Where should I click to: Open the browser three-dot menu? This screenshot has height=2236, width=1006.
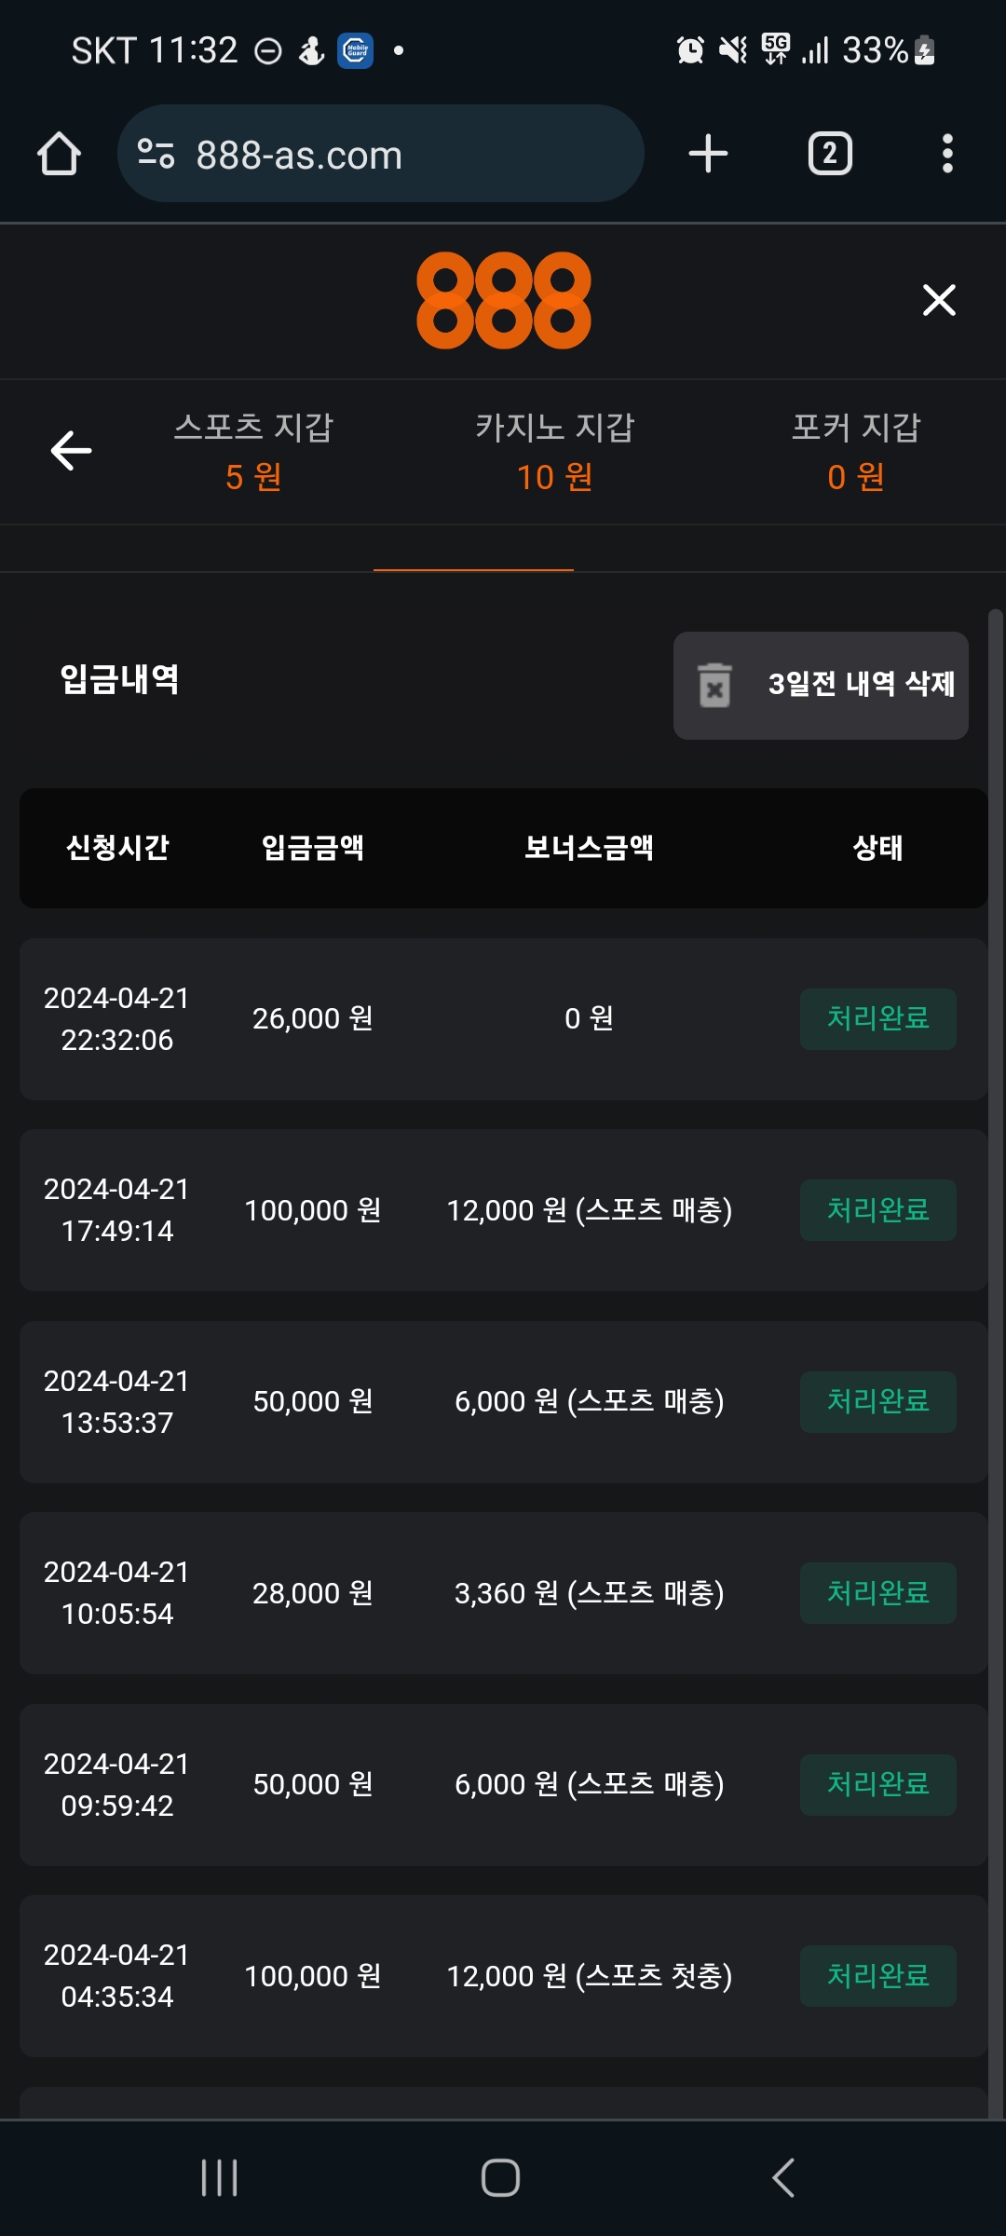(947, 154)
